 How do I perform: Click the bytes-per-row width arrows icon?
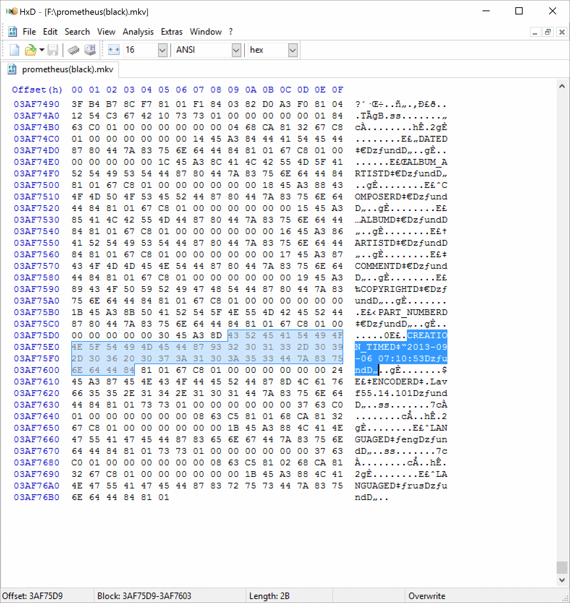[x=114, y=50]
